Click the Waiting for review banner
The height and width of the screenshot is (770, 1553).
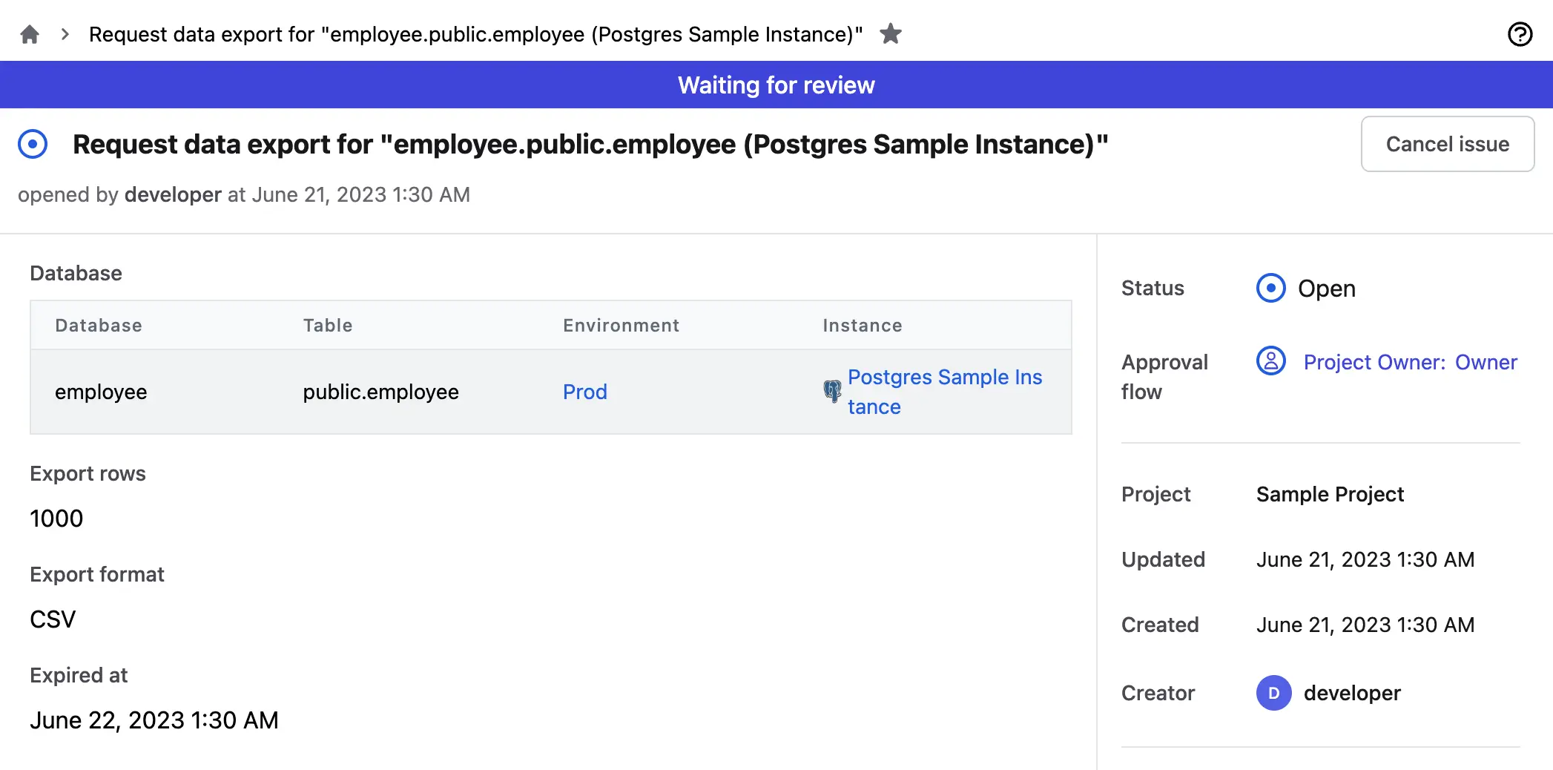(x=776, y=85)
